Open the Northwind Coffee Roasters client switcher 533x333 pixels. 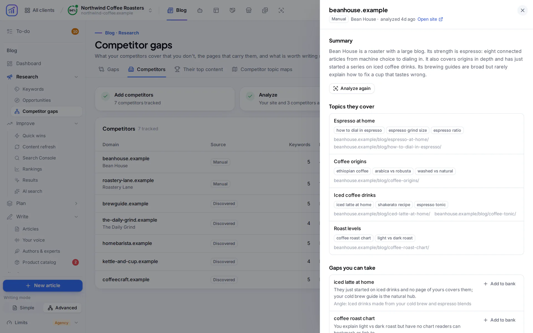(x=110, y=10)
